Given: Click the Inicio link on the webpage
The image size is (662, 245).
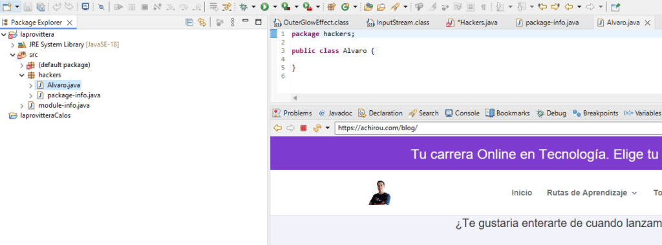Looking at the screenshot, I should pyautogui.click(x=522, y=193).
